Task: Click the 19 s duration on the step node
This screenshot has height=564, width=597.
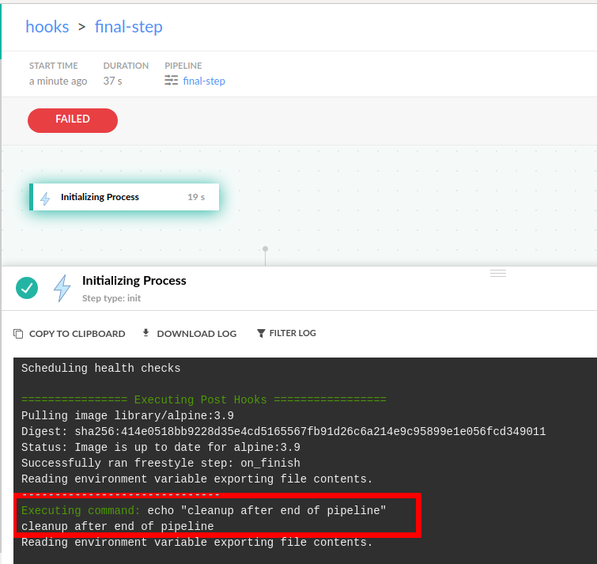Action: pos(196,197)
